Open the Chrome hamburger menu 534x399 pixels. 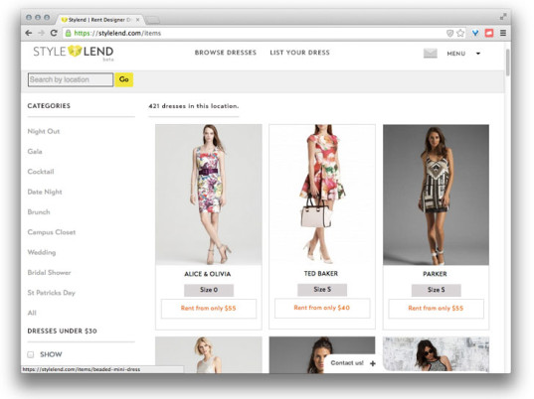[x=503, y=33]
